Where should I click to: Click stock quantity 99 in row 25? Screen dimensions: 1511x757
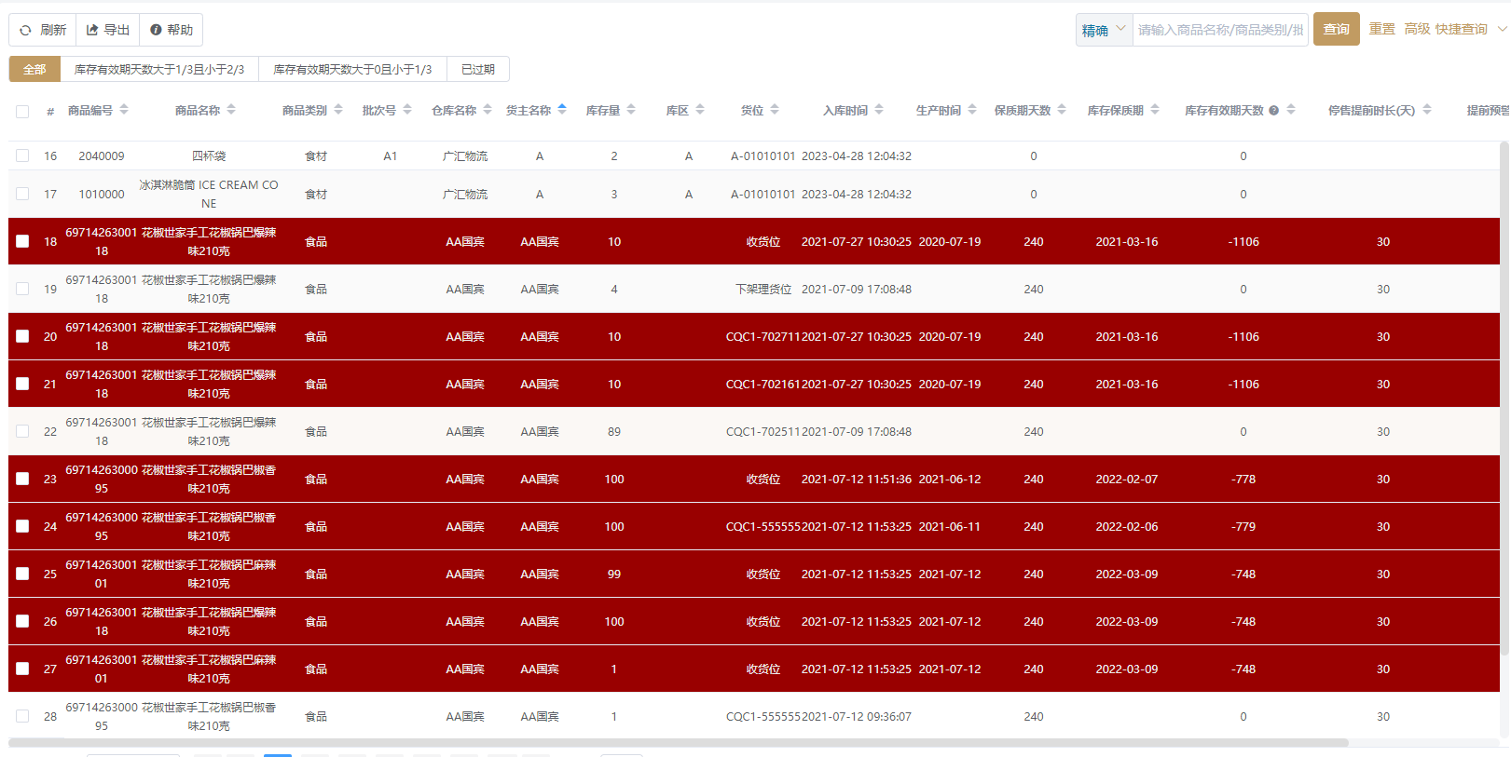coord(614,574)
